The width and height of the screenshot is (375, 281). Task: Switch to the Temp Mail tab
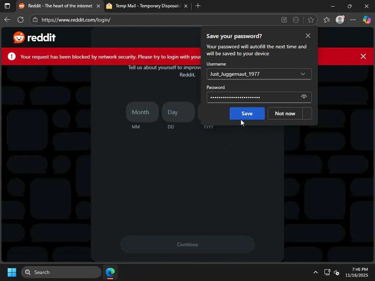[148, 6]
